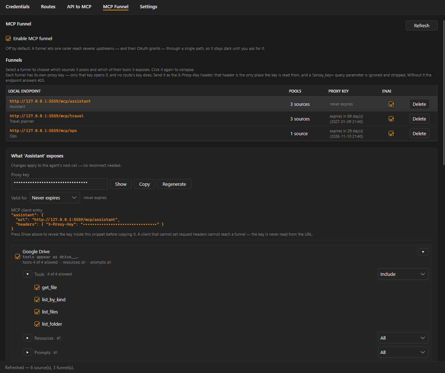Select the mcp/travel endpoint row
The image size is (445, 373).
pos(222,119)
